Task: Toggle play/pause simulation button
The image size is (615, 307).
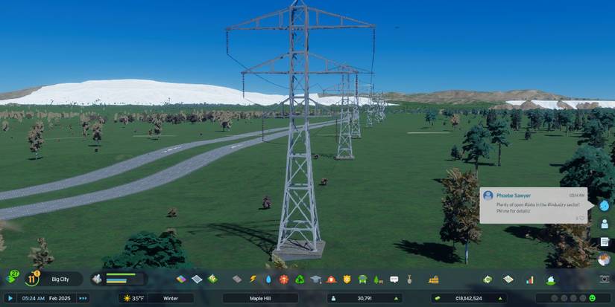Action: [10, 298]
